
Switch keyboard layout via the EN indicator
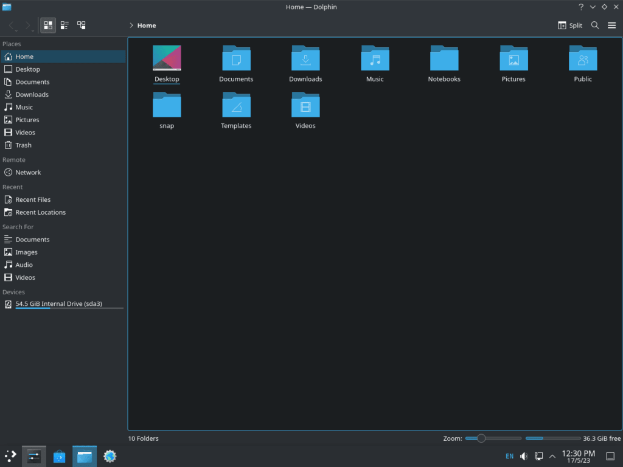point(509,455)
